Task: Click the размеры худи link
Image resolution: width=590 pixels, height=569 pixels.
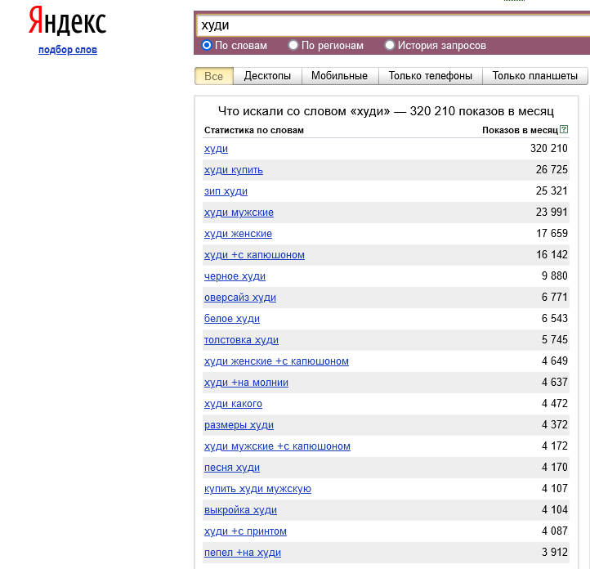Action: 239,425
